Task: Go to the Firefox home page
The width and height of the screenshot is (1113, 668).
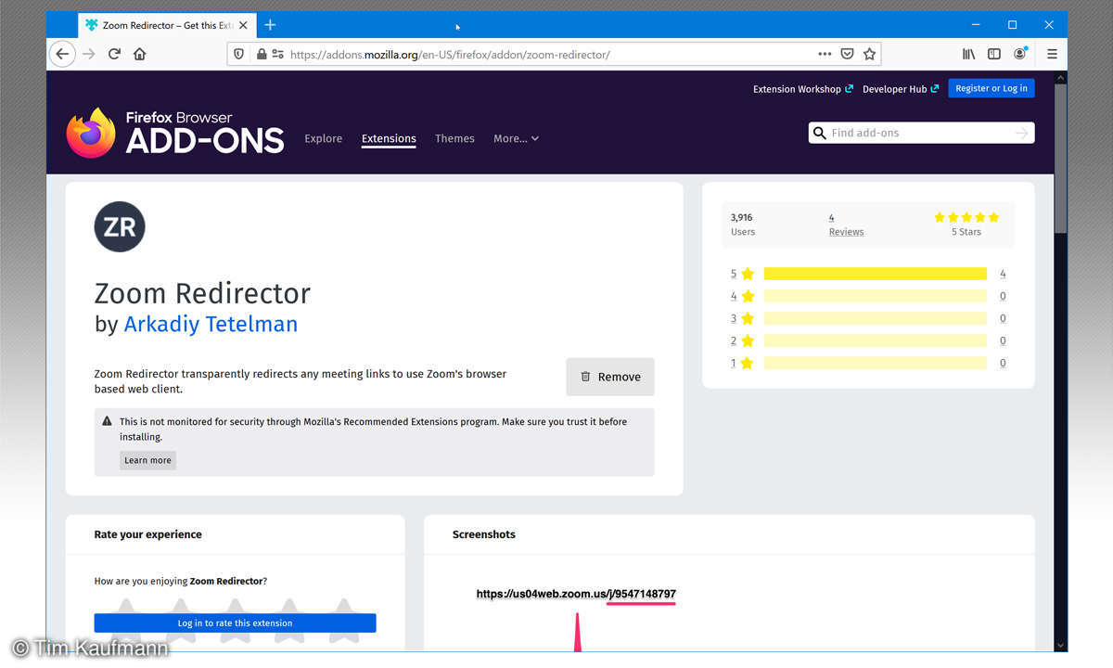Action: pyautogui.click(x=140, y=54)
